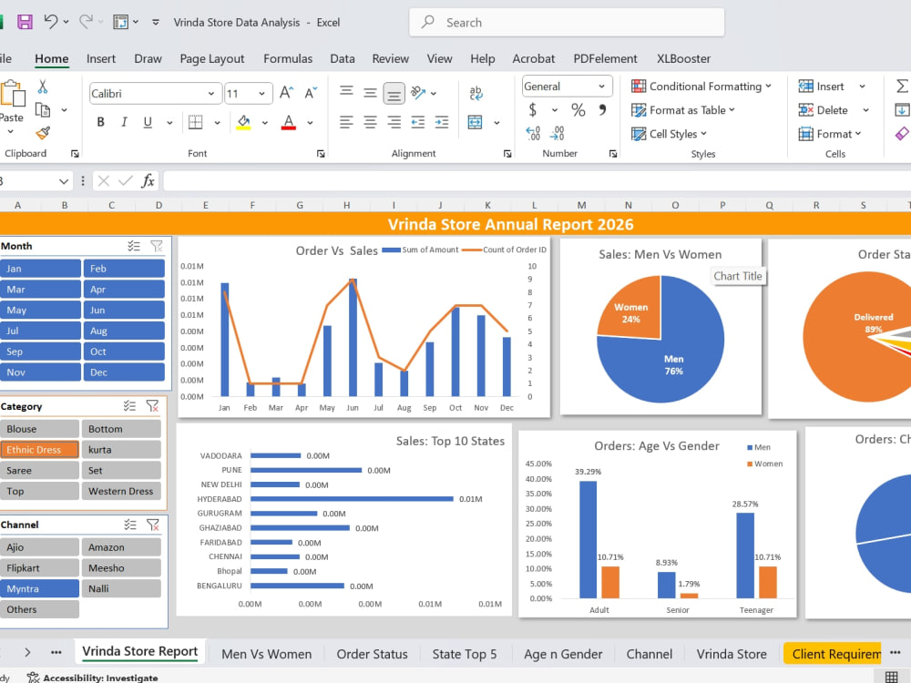Screen dimensions: 911x683
Task: Toggle Bold formatting
Action: click(100, 122)
